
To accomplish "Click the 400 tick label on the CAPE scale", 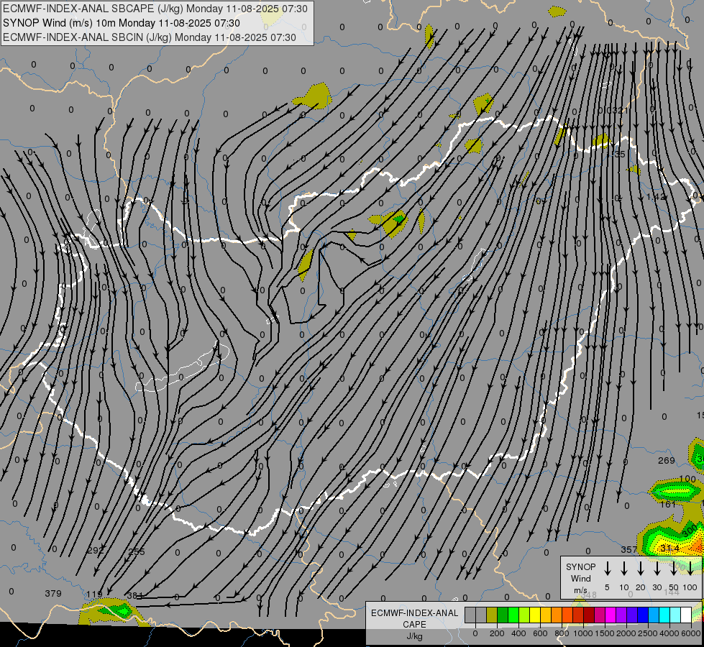I will pos(518,633).
